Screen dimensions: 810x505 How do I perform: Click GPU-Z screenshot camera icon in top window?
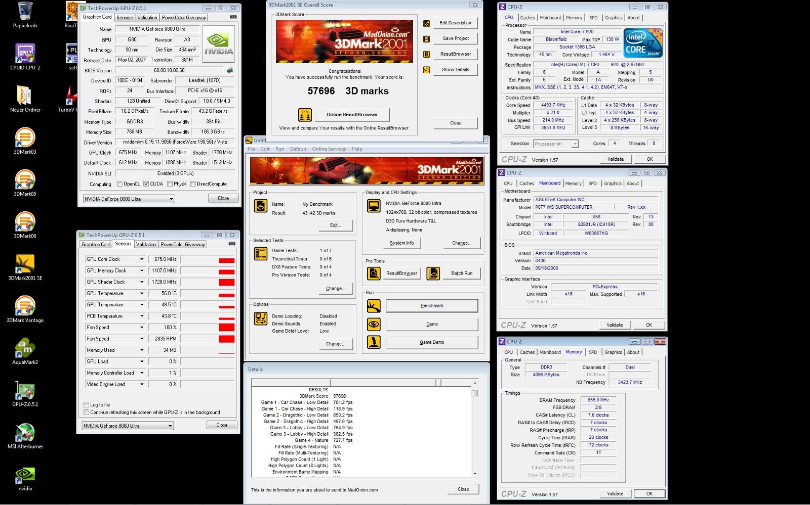[x=233, y=17]
